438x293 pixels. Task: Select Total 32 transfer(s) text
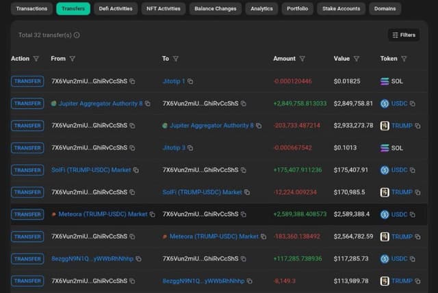(x=45, y=35)
